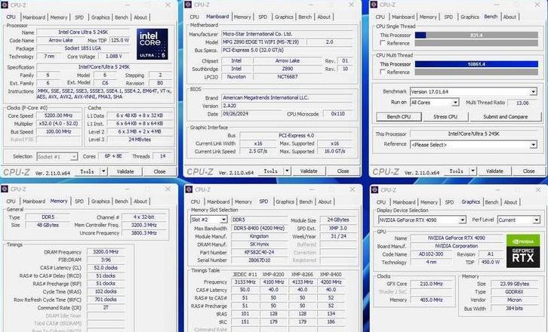Close the CPU tab window with X
The image size is (548, 332).
point(168,5)
